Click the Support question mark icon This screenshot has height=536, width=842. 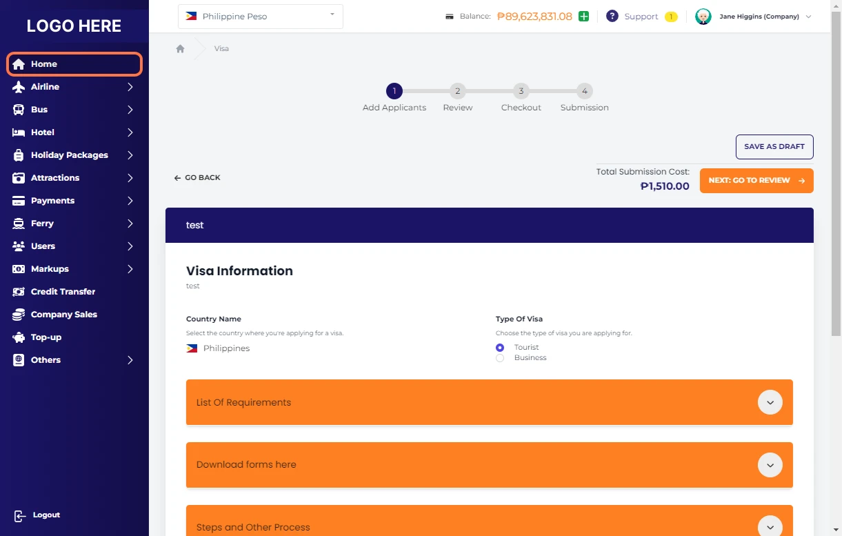[612, 17]
